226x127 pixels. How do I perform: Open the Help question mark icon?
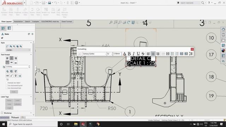click(x=209, y=3)
